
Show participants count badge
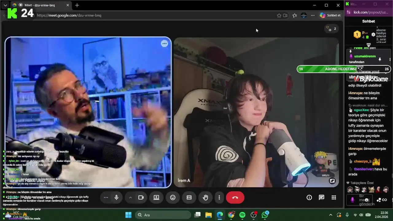332,29
